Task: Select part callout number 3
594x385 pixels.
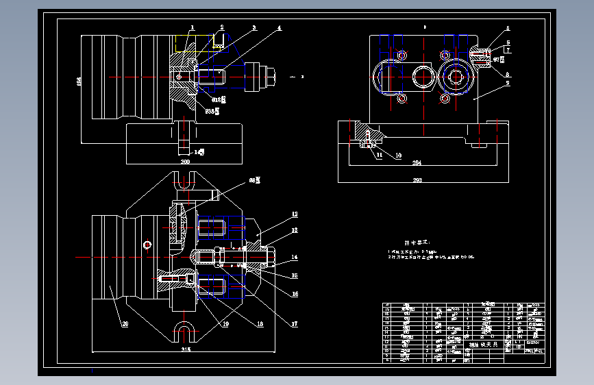Action: click(x=254, y=27)
